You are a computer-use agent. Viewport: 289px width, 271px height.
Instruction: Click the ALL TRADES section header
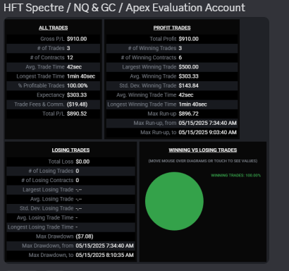click(x=54, y=28)
